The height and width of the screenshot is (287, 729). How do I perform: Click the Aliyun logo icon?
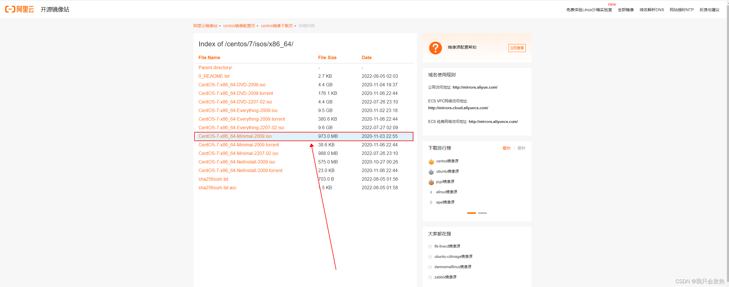click(19, 9)
